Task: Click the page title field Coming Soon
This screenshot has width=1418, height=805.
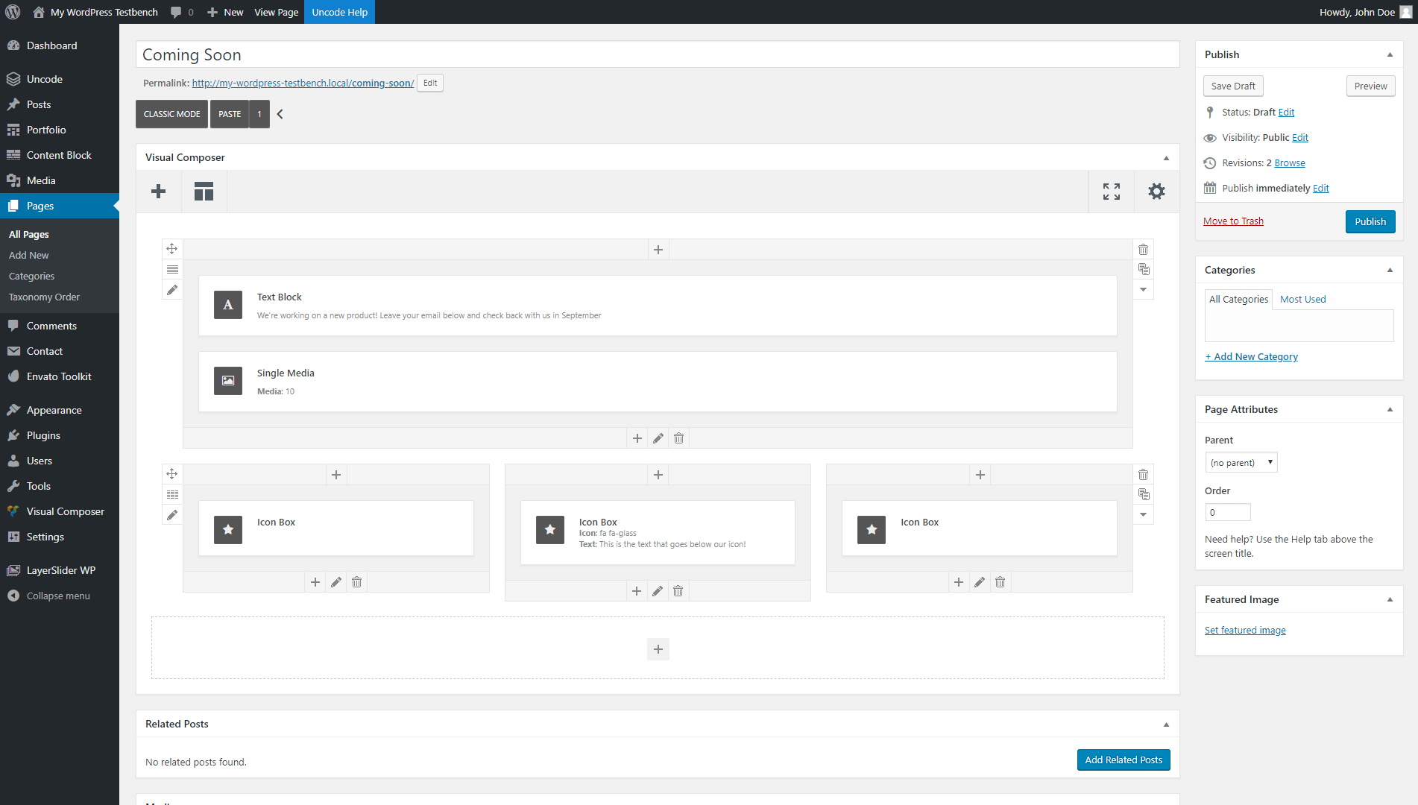Action: coord(658,54)
